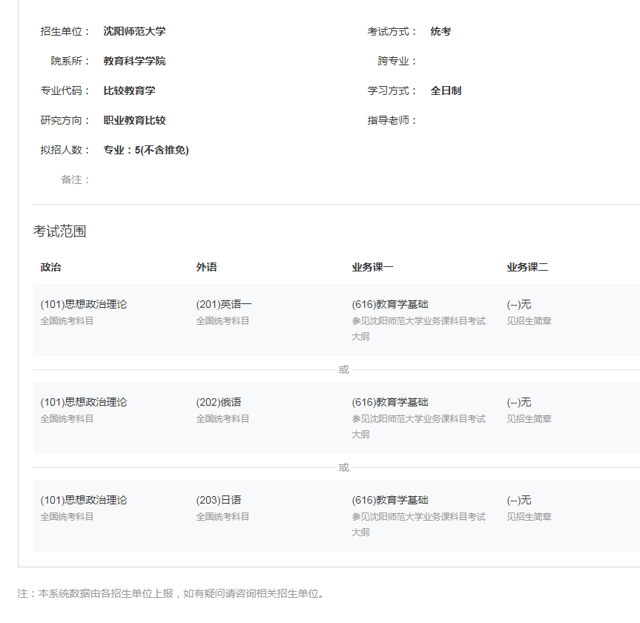Image resolution: width=640 pixels, height=623 pixels.
Task: Click the footer note about 本系统数据
Action: point(171,593)
